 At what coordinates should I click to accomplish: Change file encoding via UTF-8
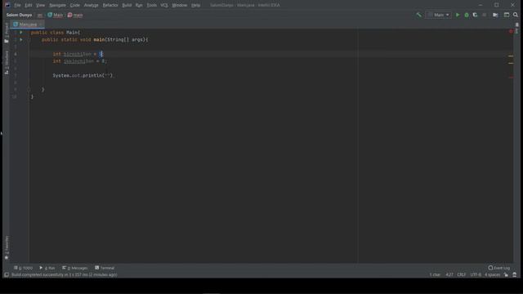click(476, 275)
